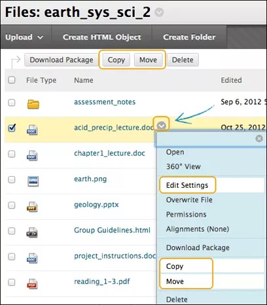Click the Group Guidelines HTML file icon
This screenshot has width=267, height=305.
tap(32, 232)
